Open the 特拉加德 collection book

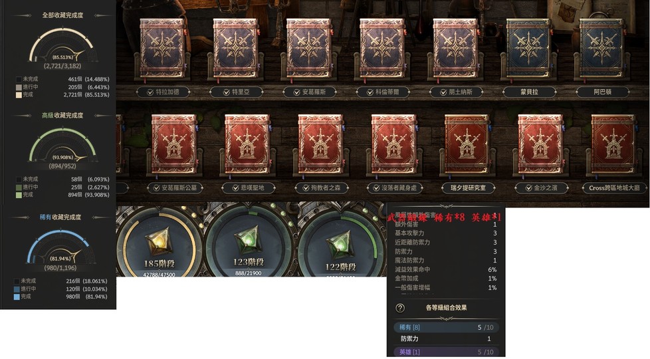coord(163,48)
